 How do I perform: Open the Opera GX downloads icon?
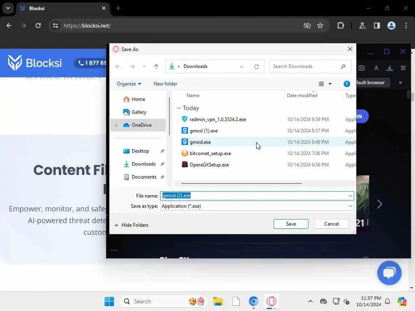(389, 68)
